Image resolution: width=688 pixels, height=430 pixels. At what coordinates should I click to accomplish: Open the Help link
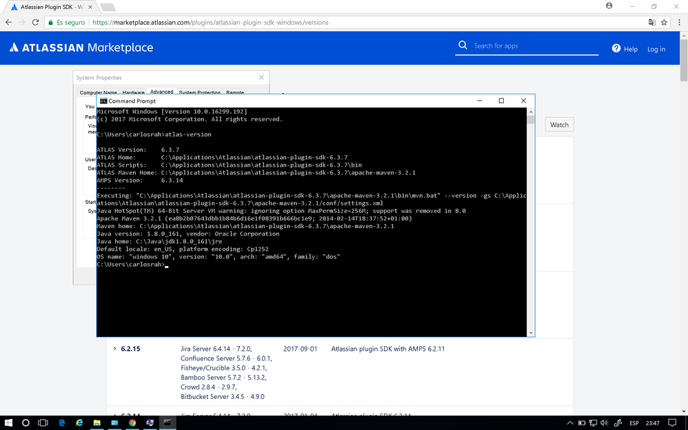[x=625, y=49]
